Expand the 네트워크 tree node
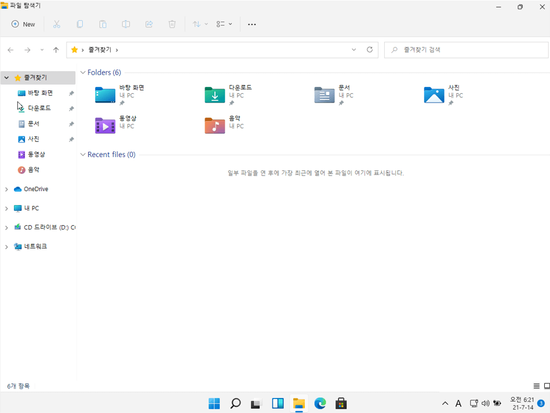This screenshot has width=550, height=413. pos(6,247)
